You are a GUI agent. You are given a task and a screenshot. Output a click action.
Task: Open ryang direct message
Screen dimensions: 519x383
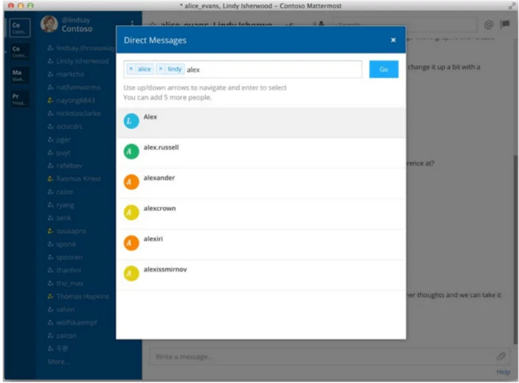pyautogui.click(x=61, y=205)
